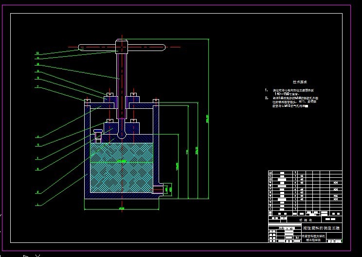Select balloon number 10 leader label
The height and width of the screenshot is (257, 362).
click(37, 64)
